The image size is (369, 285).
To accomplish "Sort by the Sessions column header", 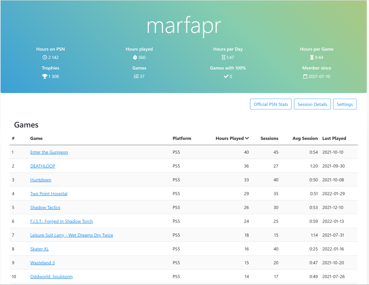I will [269, 139].
